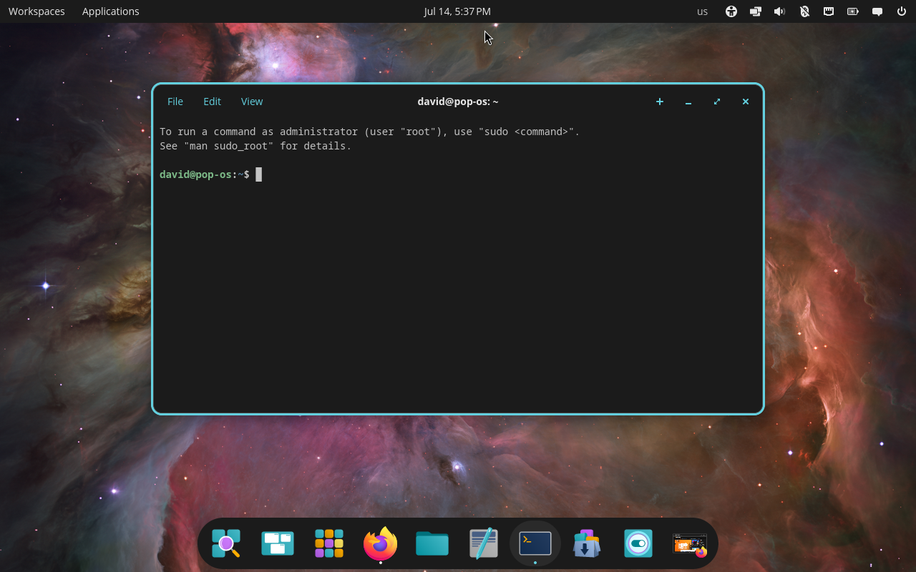916x572 pixels.
Task: Launch Firefox from the dock
Action: pyautogui.click(x=381, y=543)
